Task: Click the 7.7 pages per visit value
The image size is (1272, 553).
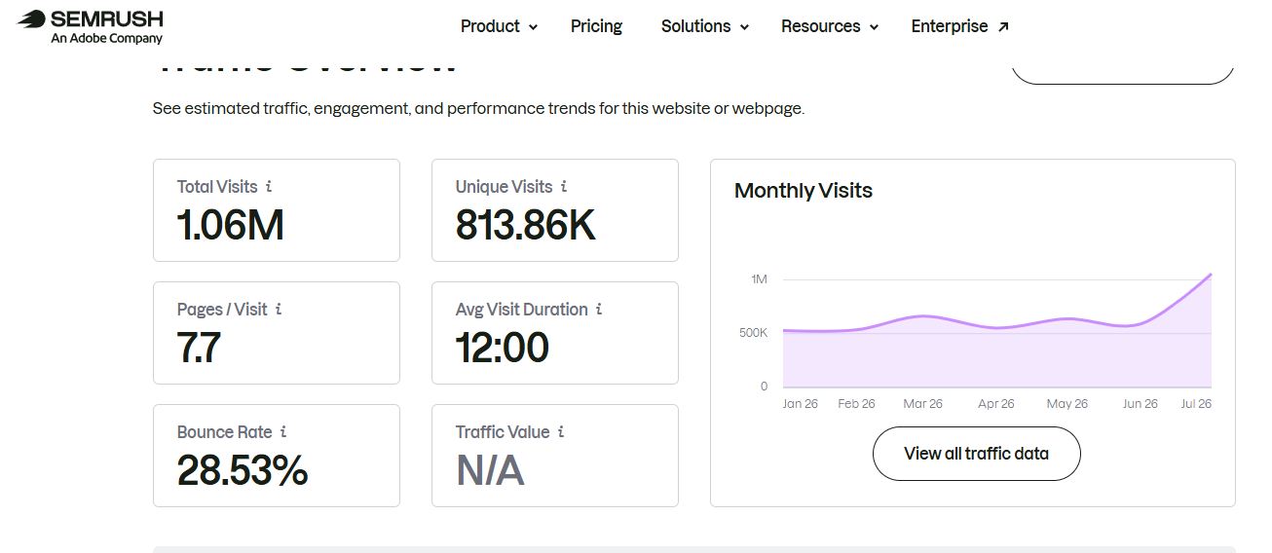Action: (200, 348)
